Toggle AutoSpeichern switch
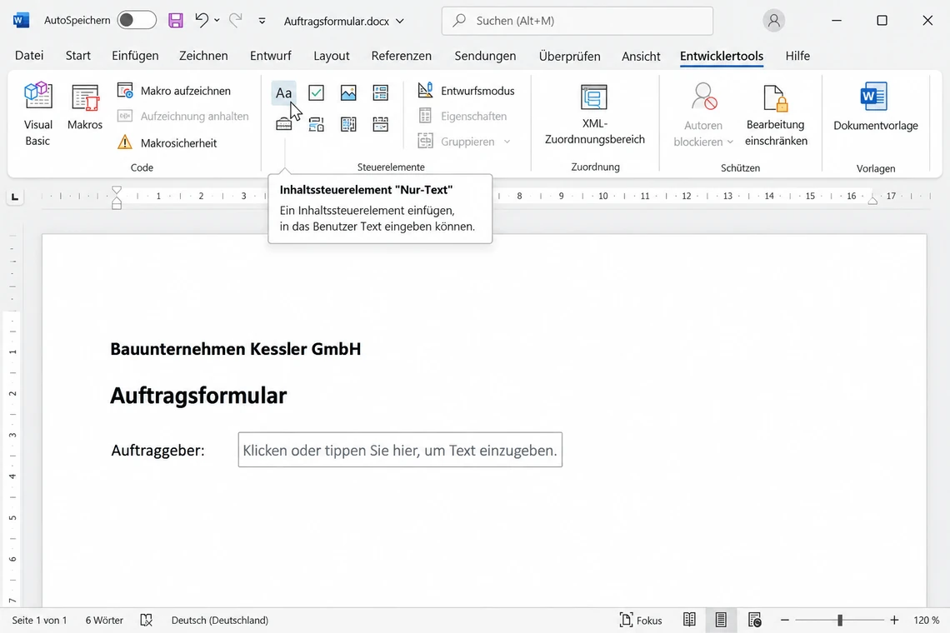This screenshot has width=950, height=633. click(137, 20)
